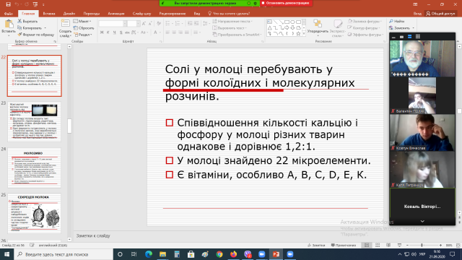Click the Format Painter brush icon

tap(19, 35)
